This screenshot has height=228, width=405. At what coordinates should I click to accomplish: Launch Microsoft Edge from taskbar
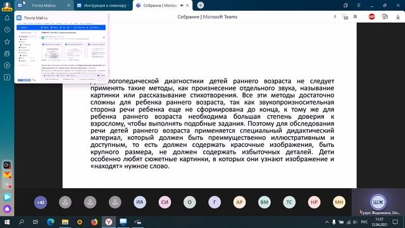(51, 222)
